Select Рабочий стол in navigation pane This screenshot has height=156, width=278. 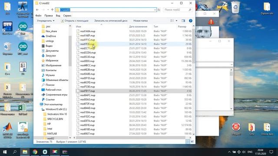coord(53,90)
